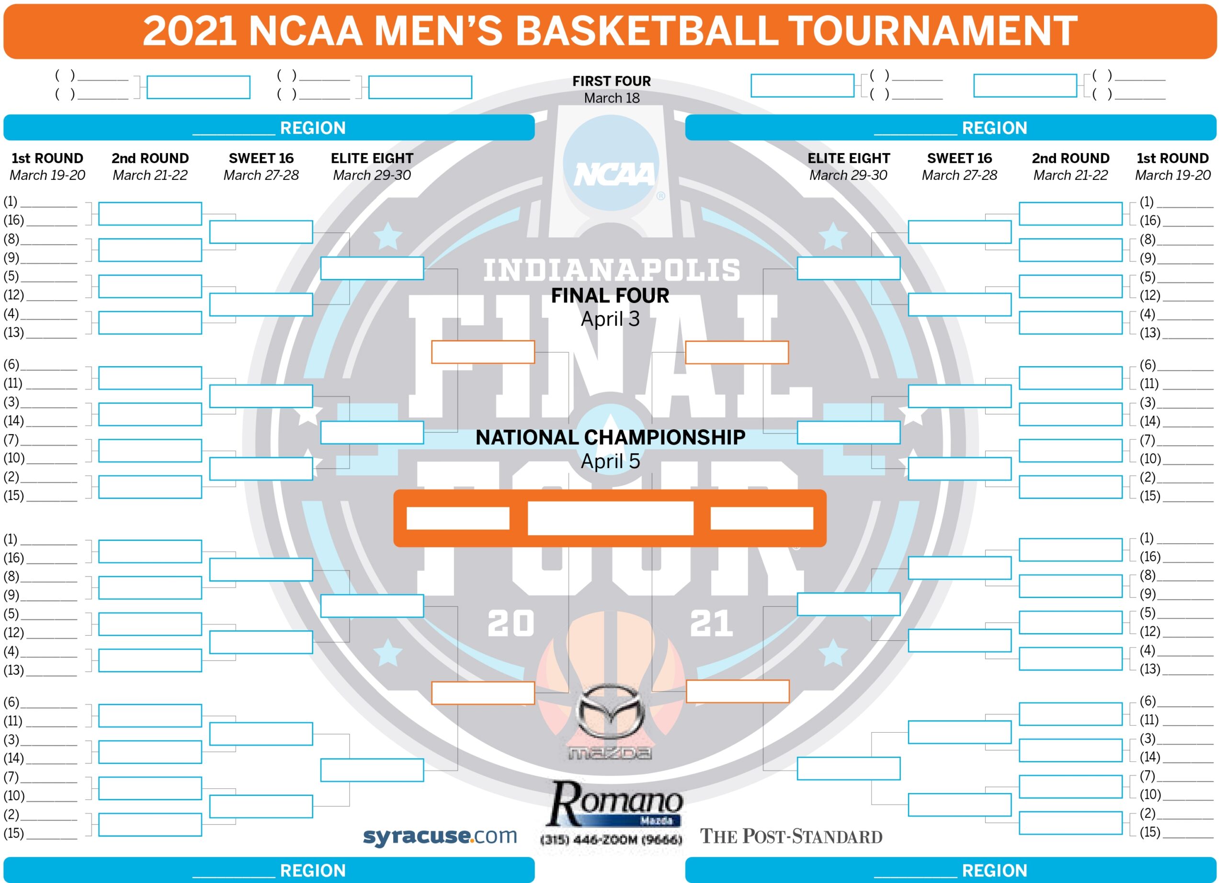This screenshot has height=883, width=1226.
Task: Click the INDIANAPOLIS text in the logo
Action: click(x=612, y=269)
